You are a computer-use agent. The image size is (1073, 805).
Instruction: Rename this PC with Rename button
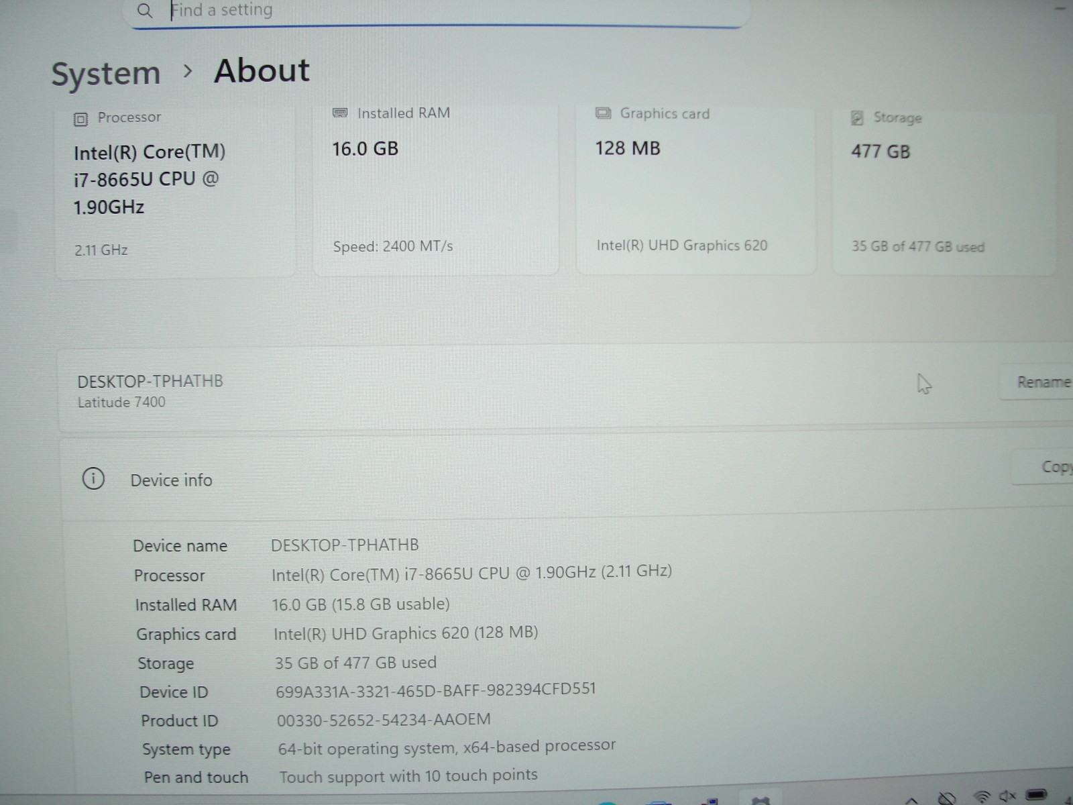pyautogui.click(x=1037, y=382)
